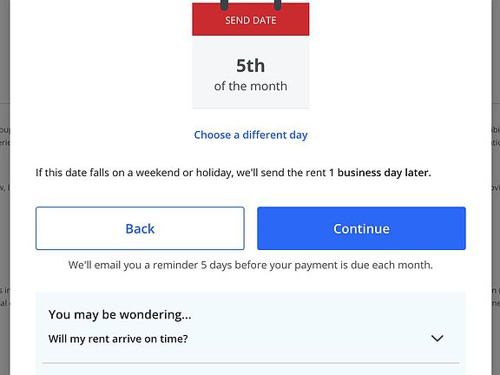Click the red SEND DATE calendar header

point(251,19)
